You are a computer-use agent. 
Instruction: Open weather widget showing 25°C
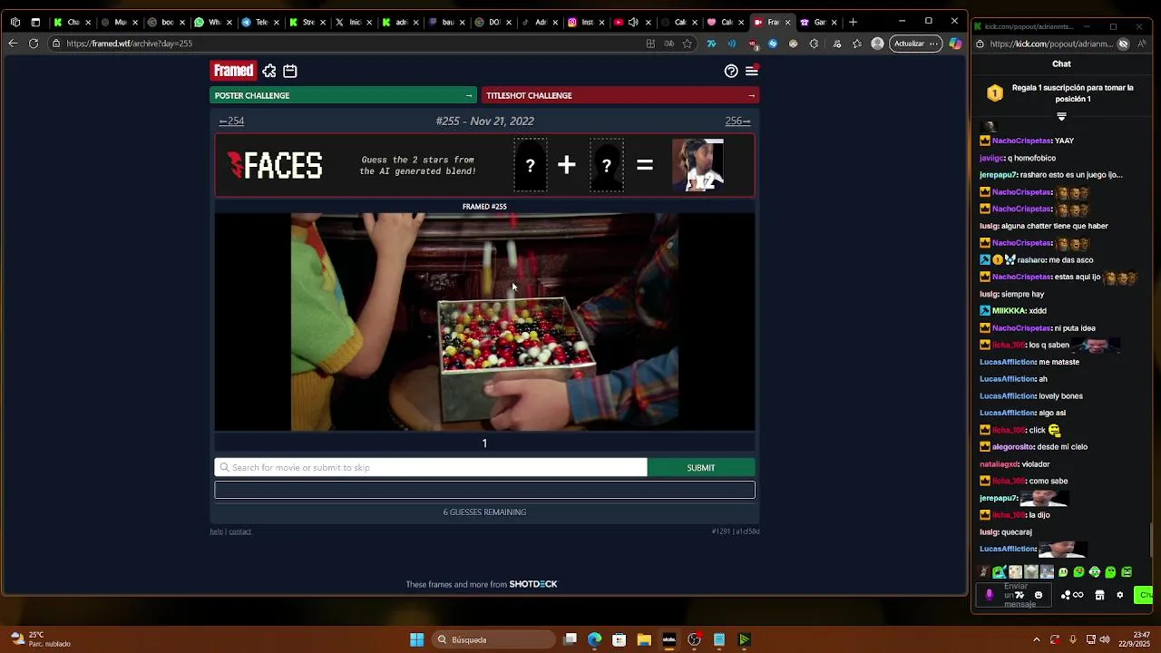point(38,639)
